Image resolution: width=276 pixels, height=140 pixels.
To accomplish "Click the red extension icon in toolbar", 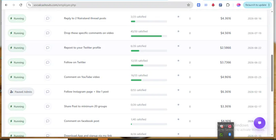I will (213, 5).
